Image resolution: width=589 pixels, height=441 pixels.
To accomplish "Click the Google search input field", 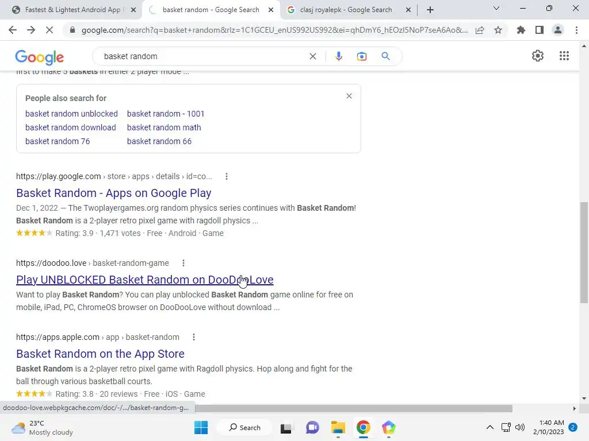I will click(203, 56).
